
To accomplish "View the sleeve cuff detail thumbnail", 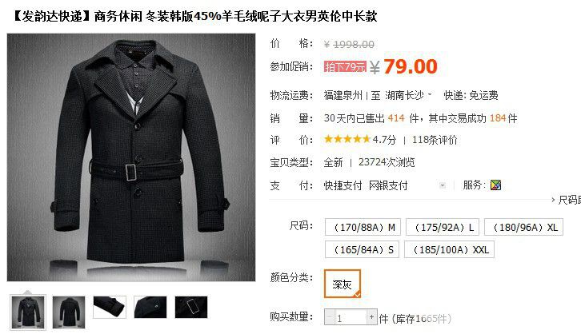I will coord(110,307).
